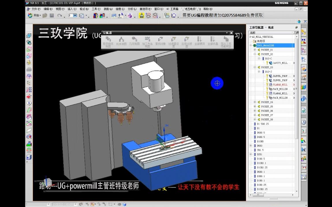Viewport: 332px width, 207px height.
Task: Click the Redo arrow icon
Action: point(60,16)
